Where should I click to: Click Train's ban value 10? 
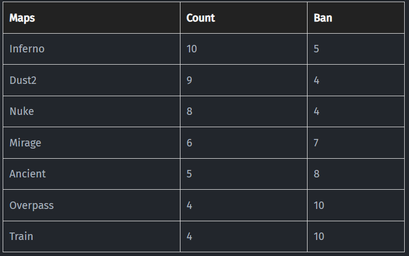pyautogui.click(x=319, y=236)
